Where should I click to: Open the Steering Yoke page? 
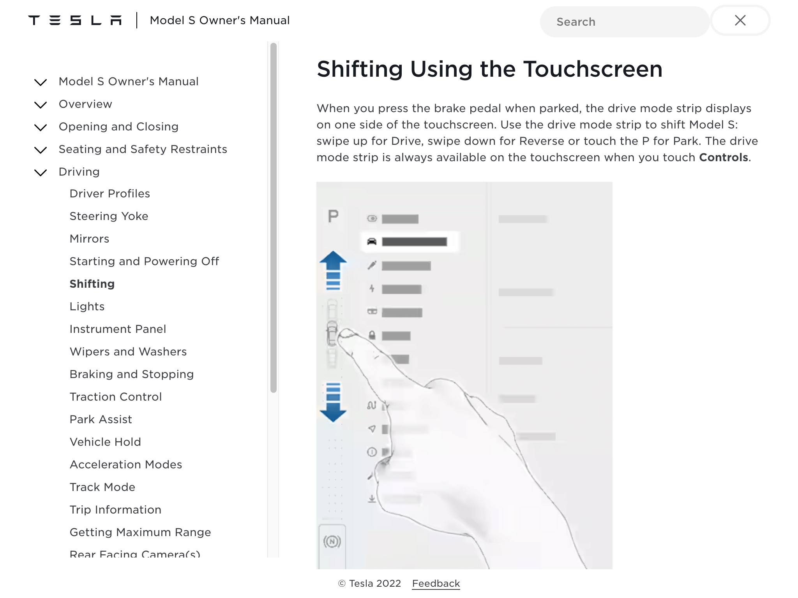coord(109,216)
